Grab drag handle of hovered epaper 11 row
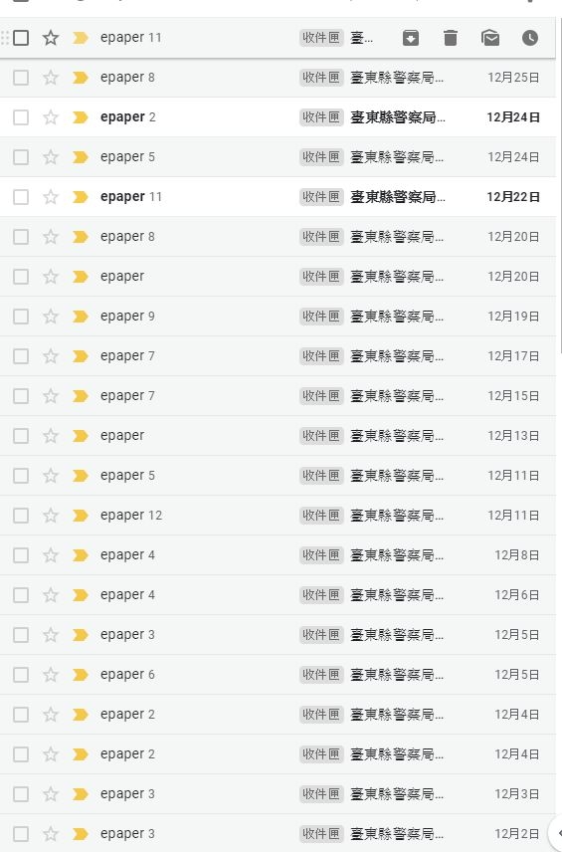This screenshot has width=562, height=852. pyautogui.click(x=5, y=38)
